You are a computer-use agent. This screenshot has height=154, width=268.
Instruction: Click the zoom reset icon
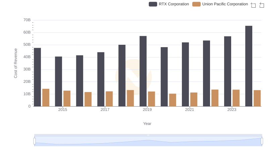tap(262, 5)
